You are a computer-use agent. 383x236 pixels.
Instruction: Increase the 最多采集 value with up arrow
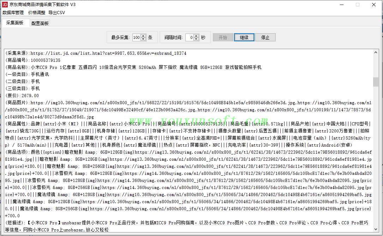(143, 36)
